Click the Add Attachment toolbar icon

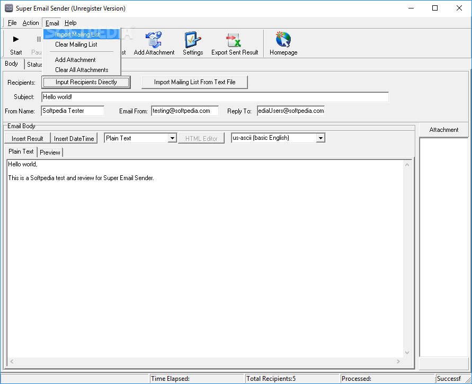tap(154, 40)
